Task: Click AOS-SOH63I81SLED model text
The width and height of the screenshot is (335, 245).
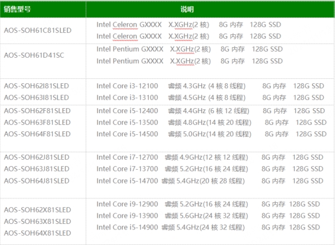Action: coord(37,98)
